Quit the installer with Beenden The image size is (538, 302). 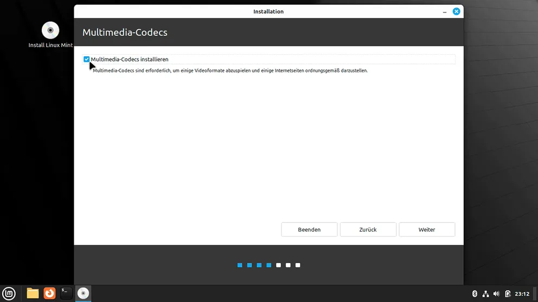click(309, 229)
